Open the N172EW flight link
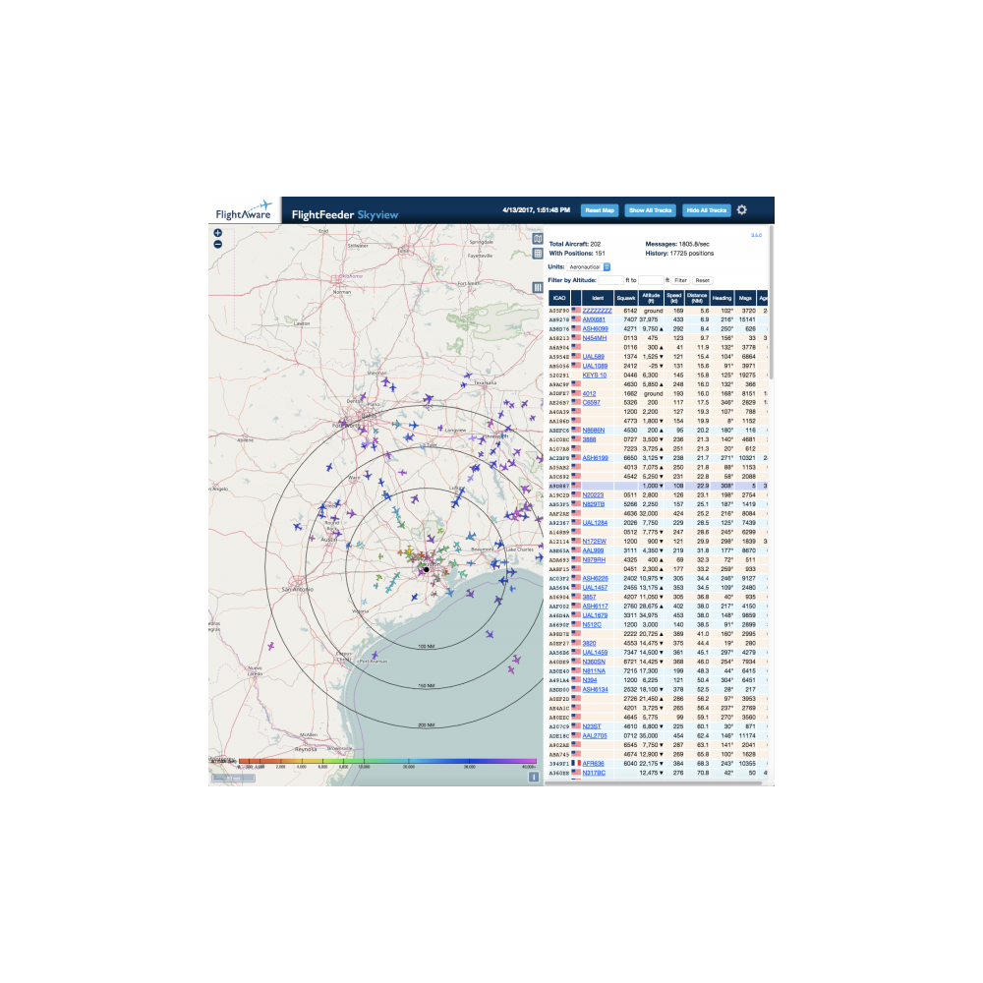This screenshot has height=983, width=983. click(595, 541)
